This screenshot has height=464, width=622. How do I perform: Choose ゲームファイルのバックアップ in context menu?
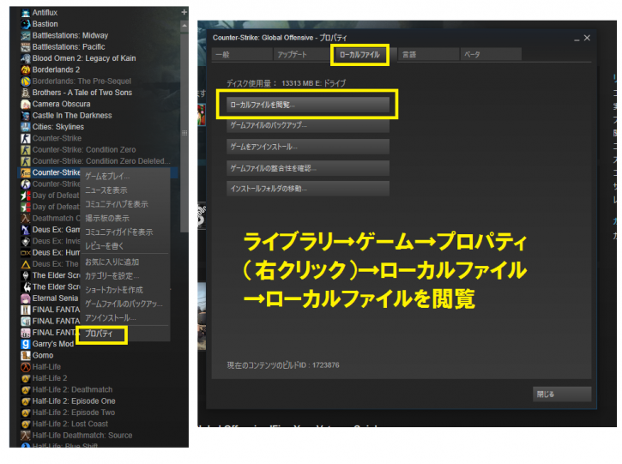coord(125,304)
